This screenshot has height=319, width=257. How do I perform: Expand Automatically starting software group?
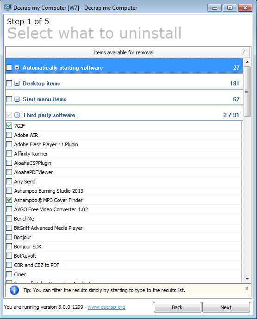[17, 67]
